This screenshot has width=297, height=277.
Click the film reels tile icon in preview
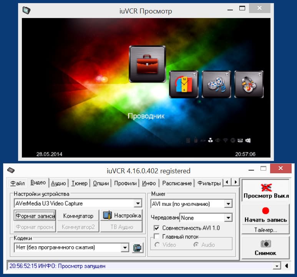coord(216,84)
